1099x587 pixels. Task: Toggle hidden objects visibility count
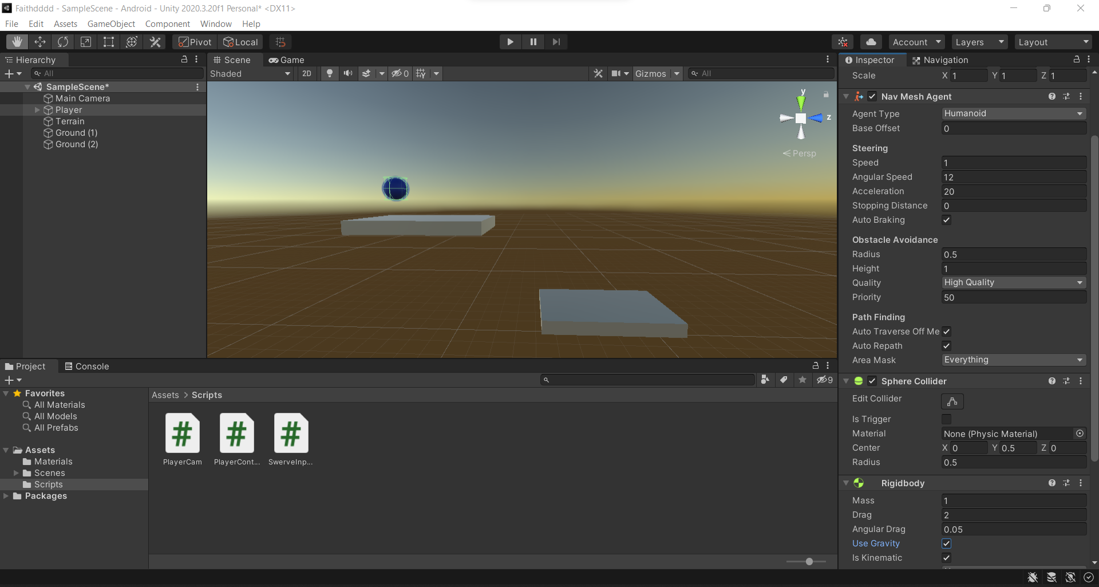point(400,73)
